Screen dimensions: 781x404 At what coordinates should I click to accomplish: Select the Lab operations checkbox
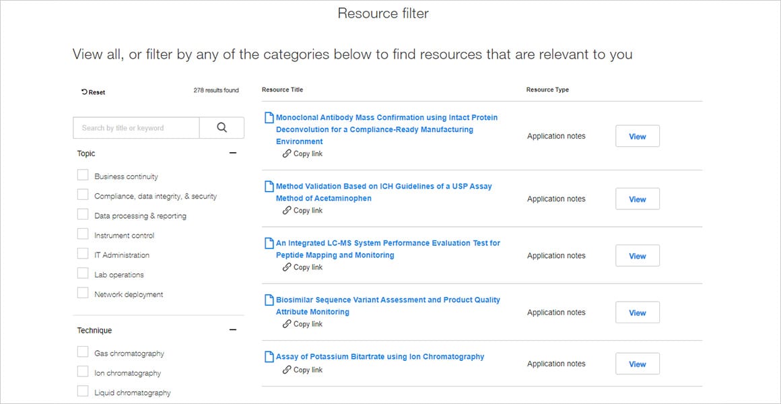83,274
